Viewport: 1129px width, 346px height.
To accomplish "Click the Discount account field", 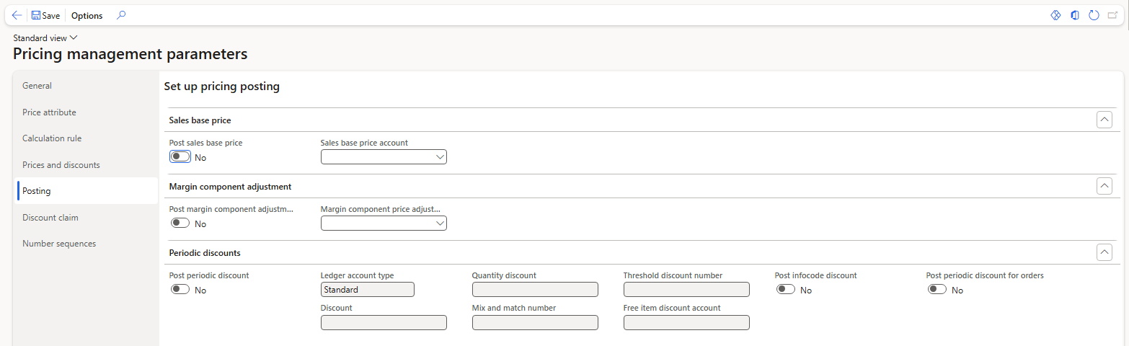I will coord(384,323).
